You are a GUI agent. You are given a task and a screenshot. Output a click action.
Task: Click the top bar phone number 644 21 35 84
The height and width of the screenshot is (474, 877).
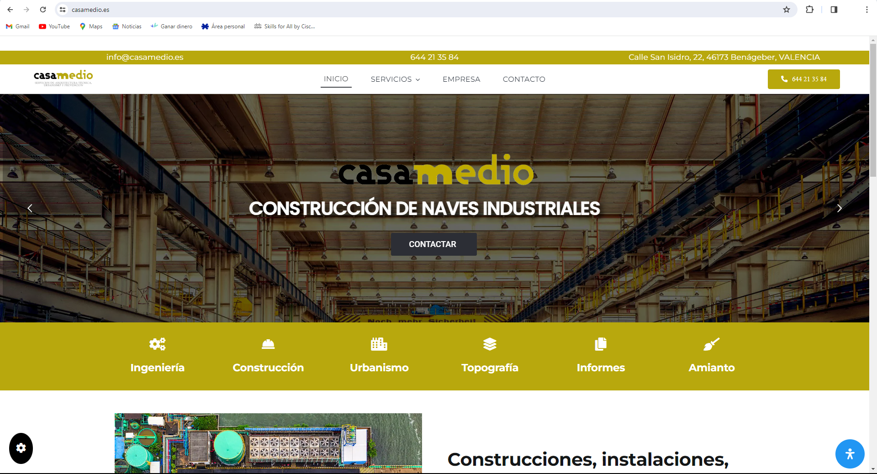[x=434, y=57]
